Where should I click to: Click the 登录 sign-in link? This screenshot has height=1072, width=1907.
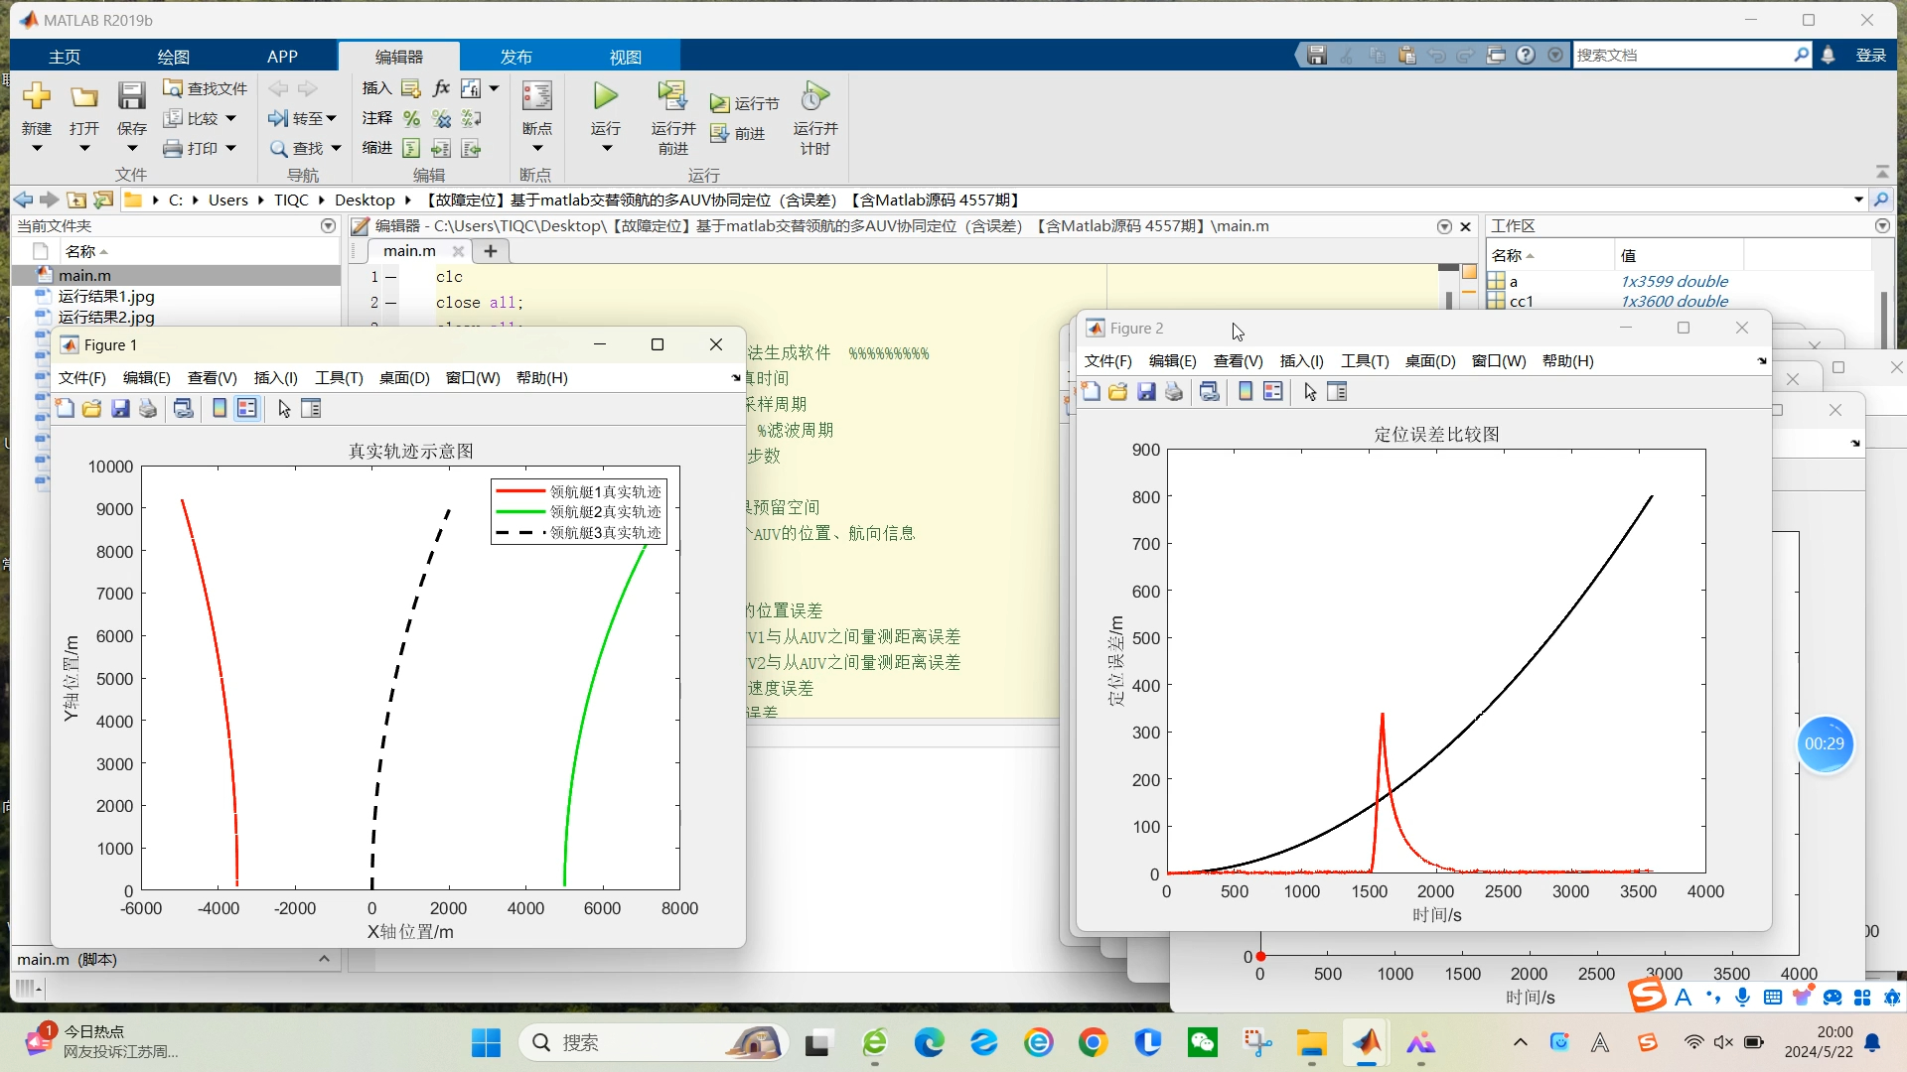point(1870,55)
